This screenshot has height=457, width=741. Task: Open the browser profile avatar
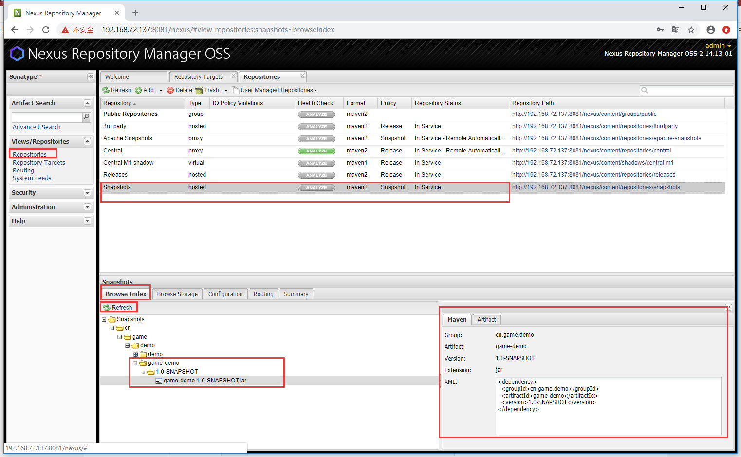pos(711,30)
